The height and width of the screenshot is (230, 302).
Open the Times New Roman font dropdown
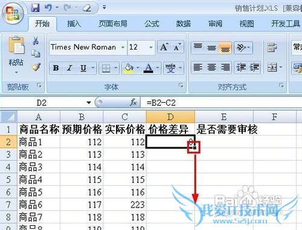coord(123,47)
